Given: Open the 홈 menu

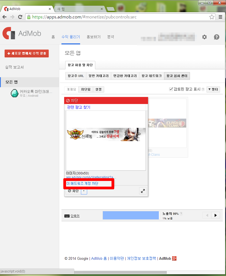Looking at the screenshot, I should coord(53,37).
